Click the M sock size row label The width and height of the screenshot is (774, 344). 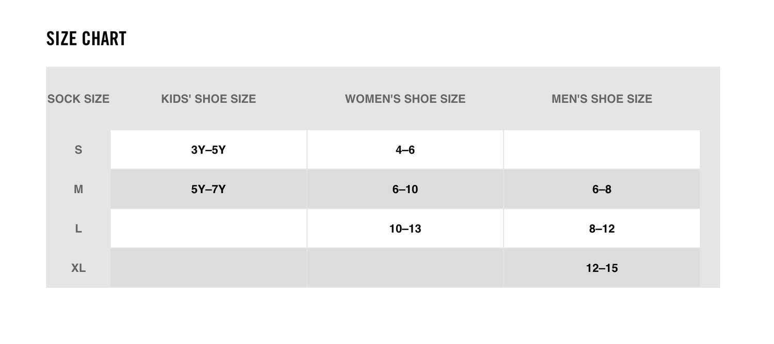(78, 190)
